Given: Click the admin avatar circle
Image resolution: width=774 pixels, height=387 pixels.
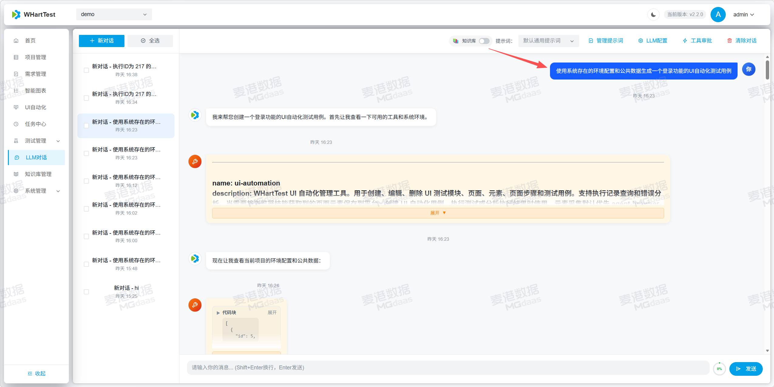Looking at the screenshot, I should tap(718, 15).
